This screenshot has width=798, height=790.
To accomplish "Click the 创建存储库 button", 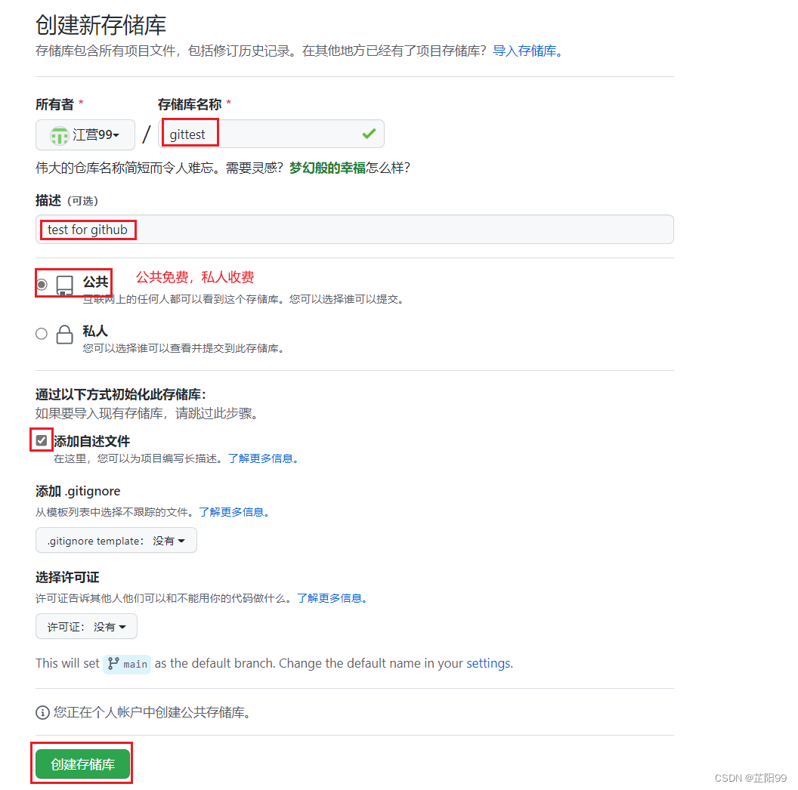I will (82, 764).
